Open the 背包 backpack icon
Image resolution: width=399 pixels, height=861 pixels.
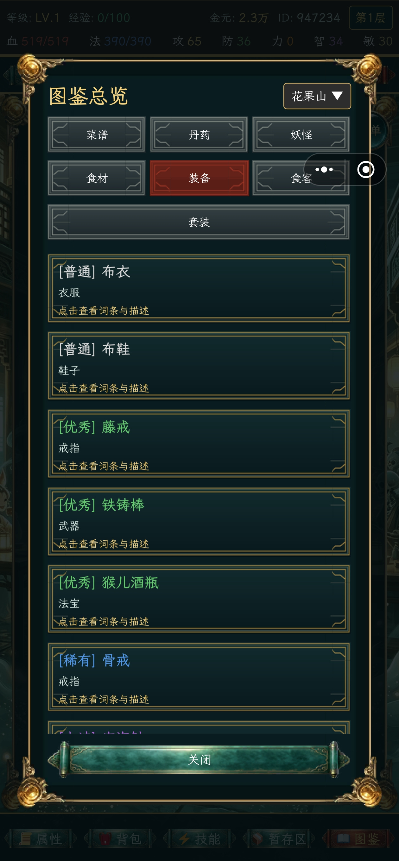pos(105,839)
